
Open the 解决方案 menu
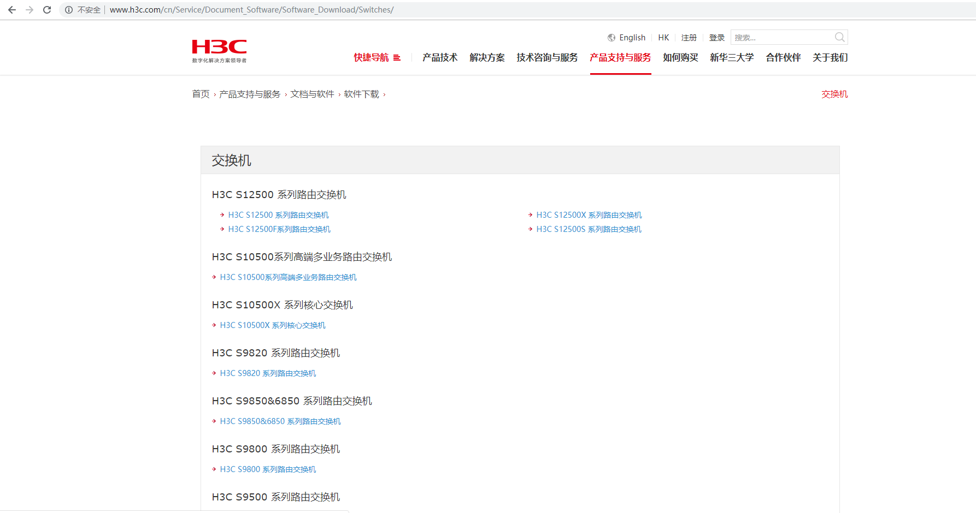487,57
